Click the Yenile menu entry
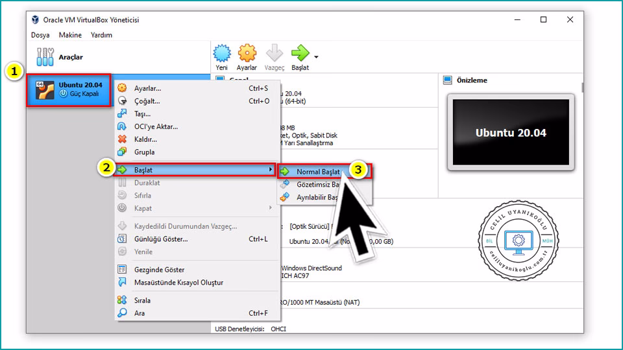Image resolution: width=623 pixels, height=350 pixels. [197, 251]
